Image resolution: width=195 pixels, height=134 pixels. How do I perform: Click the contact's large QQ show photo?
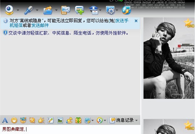[x=169, y=58]
